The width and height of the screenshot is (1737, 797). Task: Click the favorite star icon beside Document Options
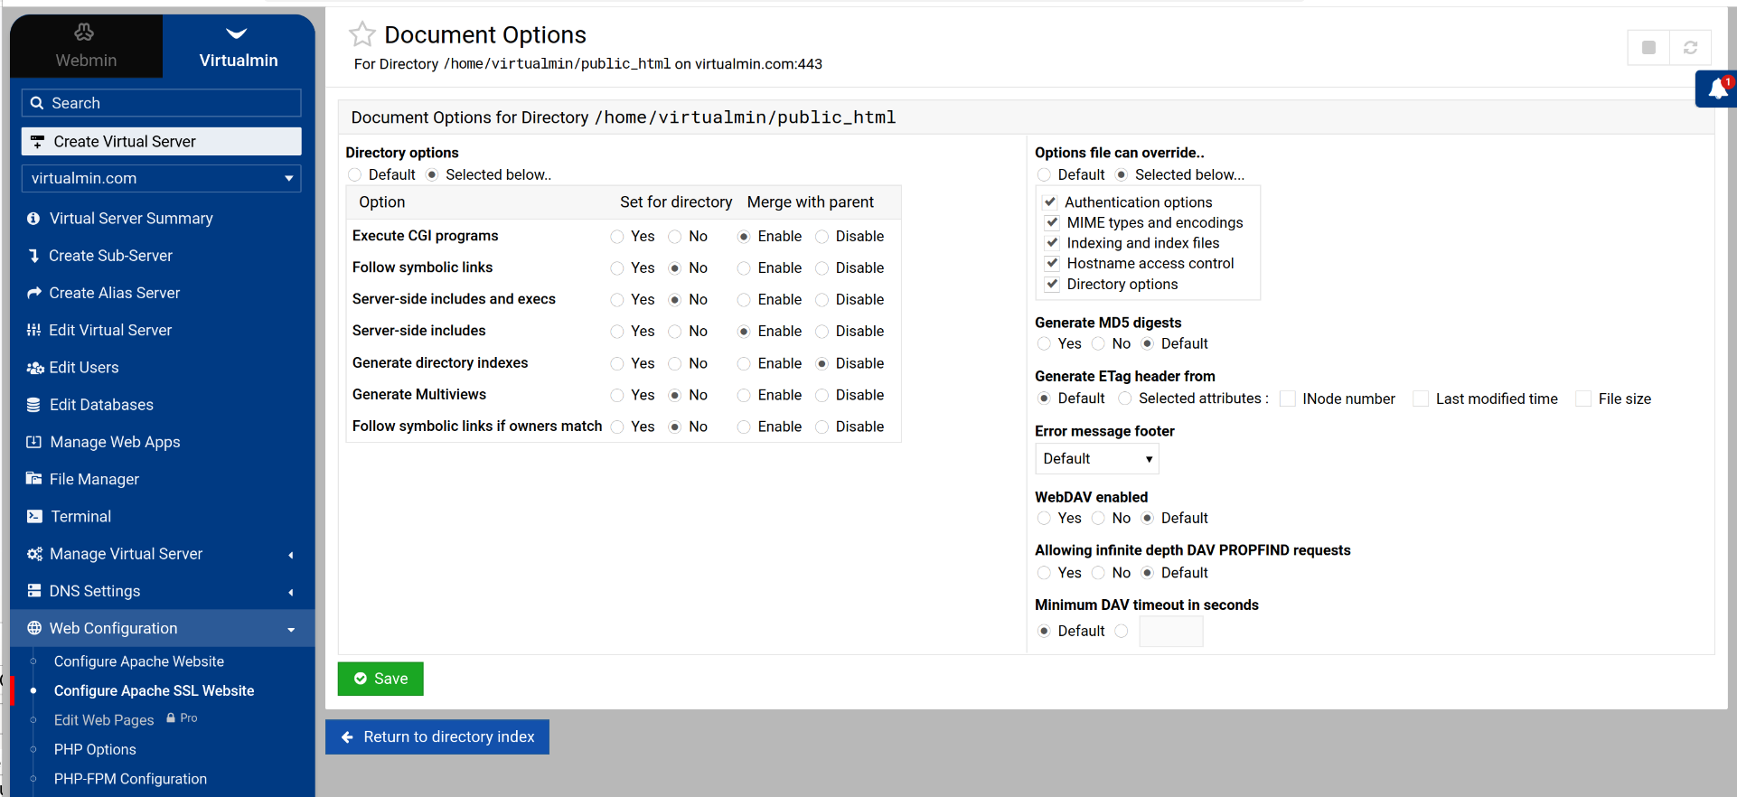361,34
